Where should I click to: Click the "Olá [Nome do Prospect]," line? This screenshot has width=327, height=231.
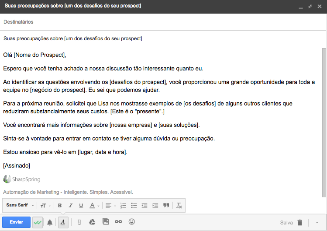pyautogui.click(x=34, y=55)
